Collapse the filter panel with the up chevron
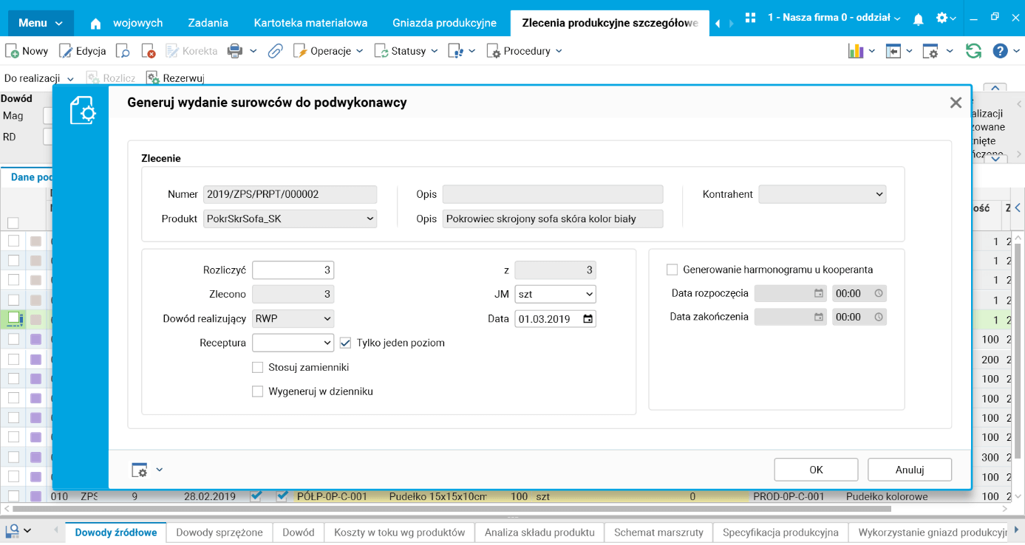 point(995,89)
